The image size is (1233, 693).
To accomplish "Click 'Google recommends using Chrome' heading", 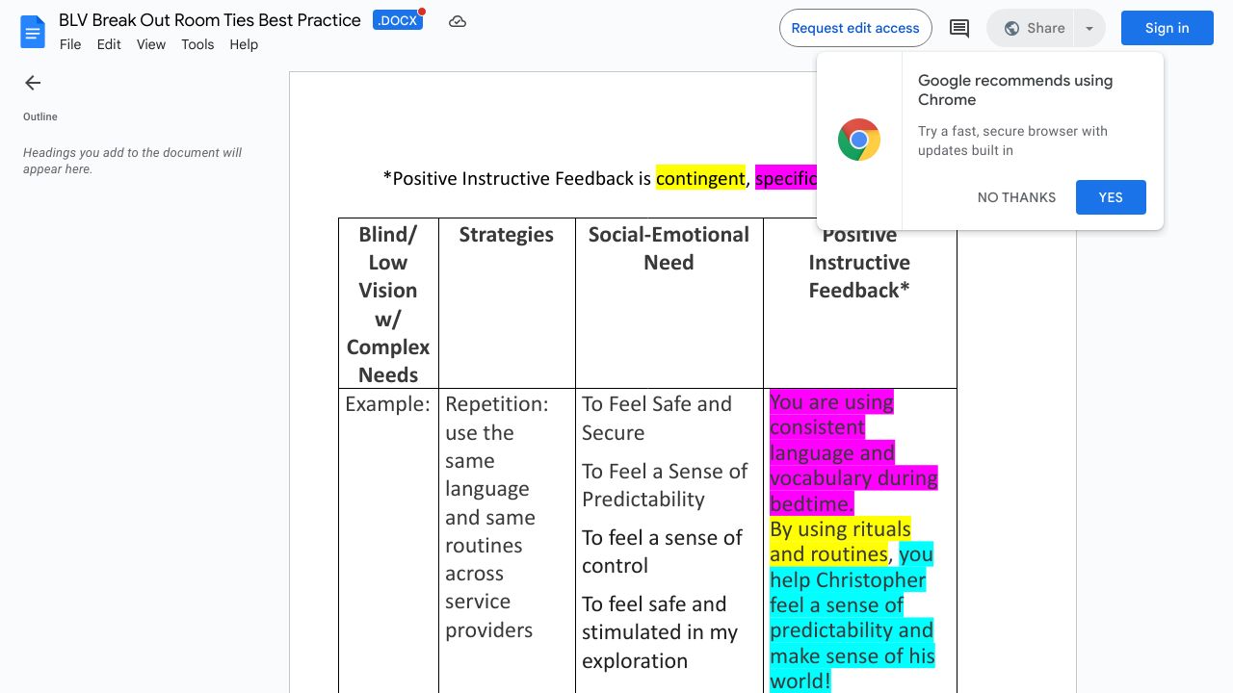I will click(1015, 90).
